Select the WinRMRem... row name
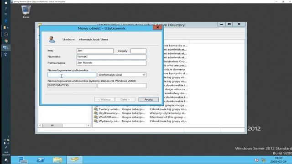The image size is (292, 164). (109, 117)
